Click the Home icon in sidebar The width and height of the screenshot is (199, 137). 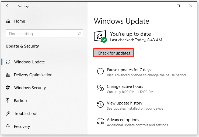coord(8,21)
